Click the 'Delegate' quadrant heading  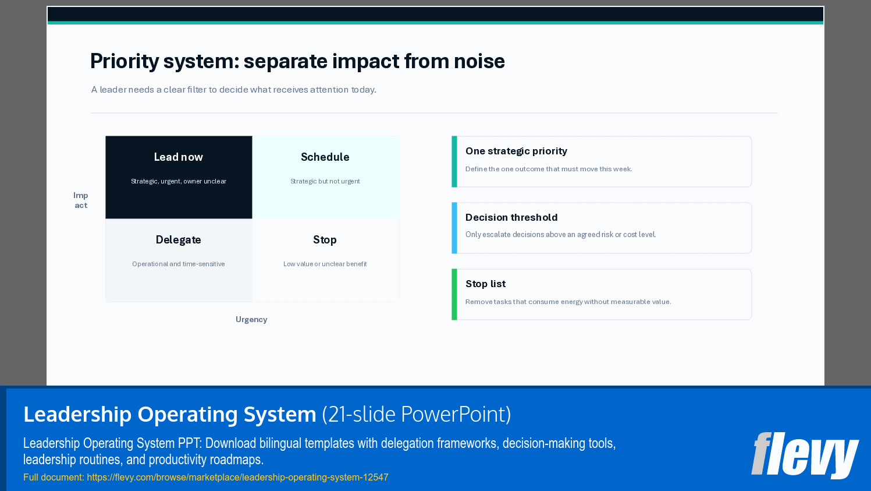pos(179,240)
